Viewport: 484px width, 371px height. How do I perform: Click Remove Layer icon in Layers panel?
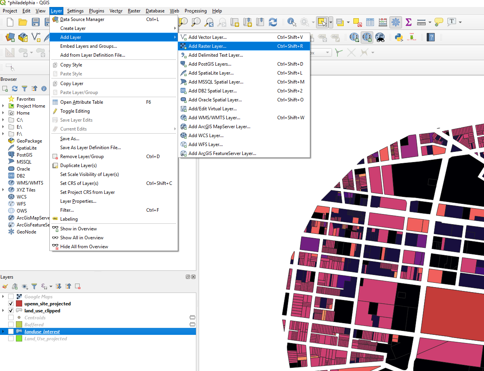click(78, 286)
